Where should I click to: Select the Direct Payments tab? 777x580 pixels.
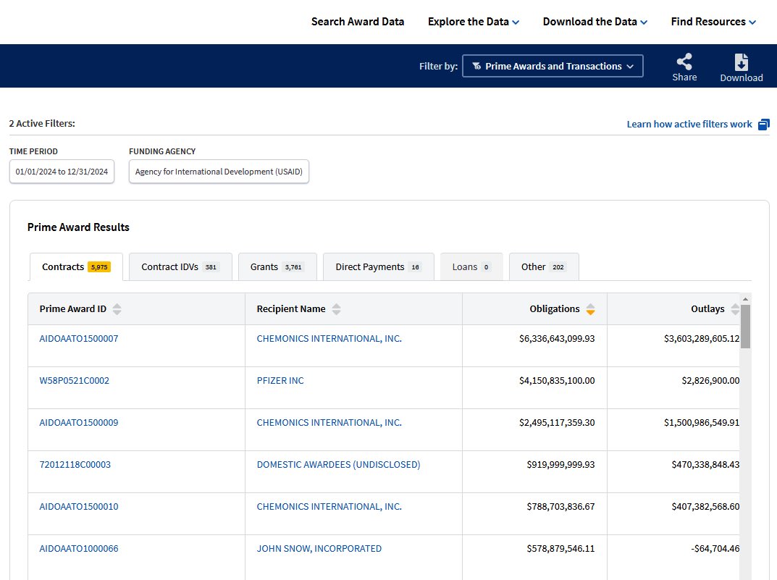(x=378, y=266)
